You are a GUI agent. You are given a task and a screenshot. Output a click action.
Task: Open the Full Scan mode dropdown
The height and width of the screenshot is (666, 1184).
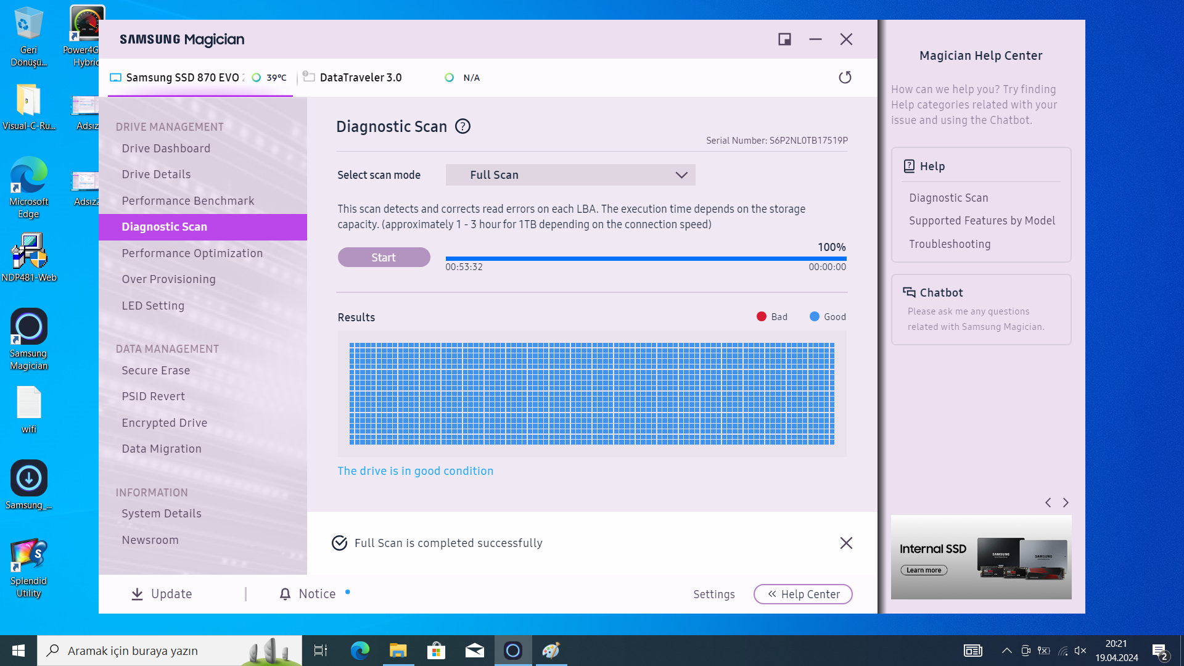pyautogui.click(x=570, y=175)
